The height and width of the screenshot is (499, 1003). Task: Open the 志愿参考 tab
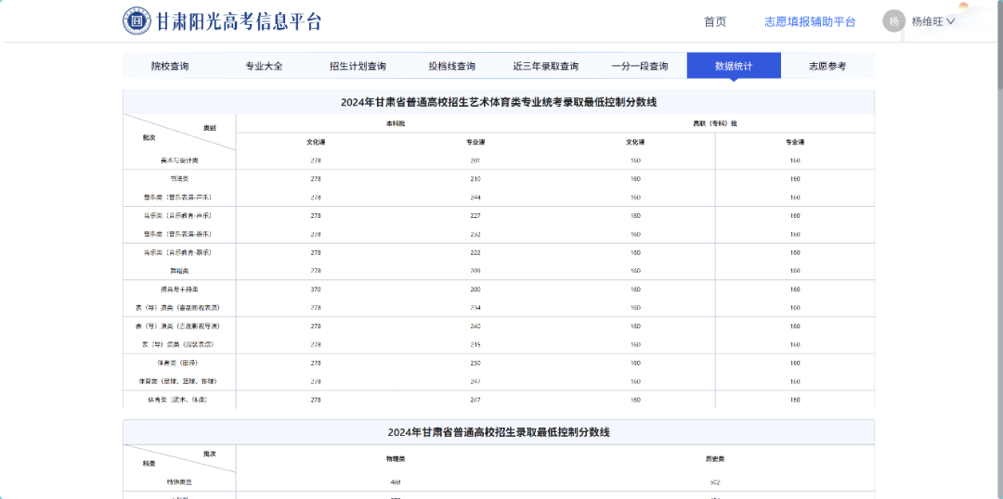(827, 66)
